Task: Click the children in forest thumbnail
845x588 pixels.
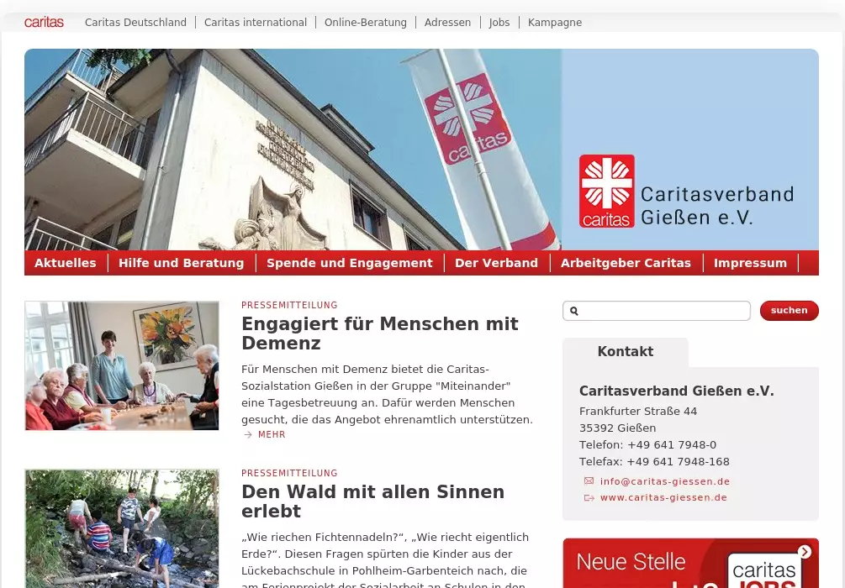Action: tap(122, 528)
